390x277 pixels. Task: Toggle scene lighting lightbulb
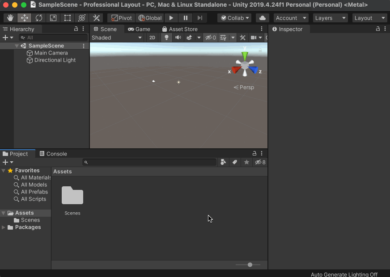coord(166,38)
